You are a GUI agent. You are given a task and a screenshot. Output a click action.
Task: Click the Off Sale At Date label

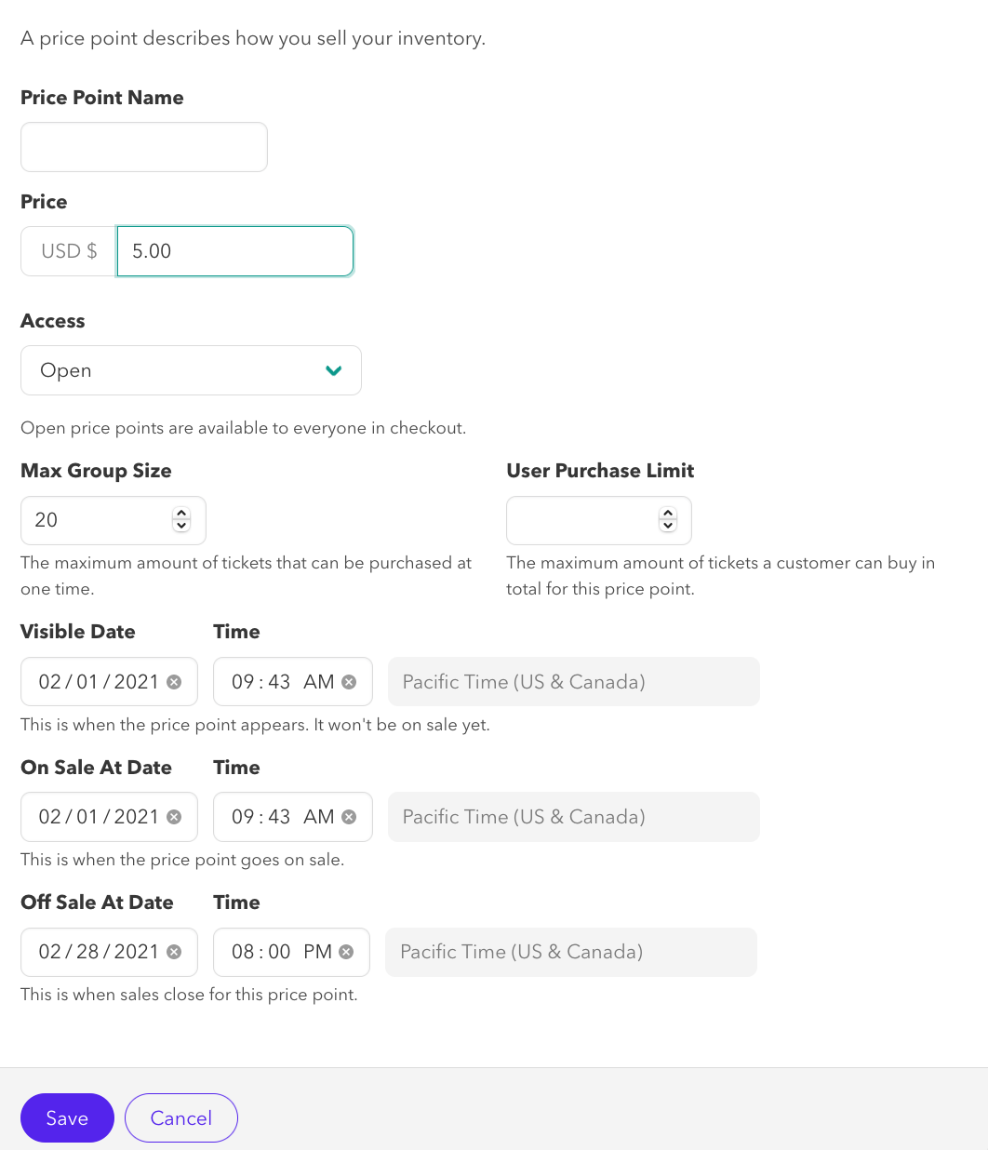(97, 903)
